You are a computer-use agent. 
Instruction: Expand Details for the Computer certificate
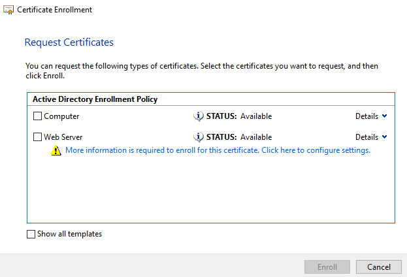tap(366, 116)
